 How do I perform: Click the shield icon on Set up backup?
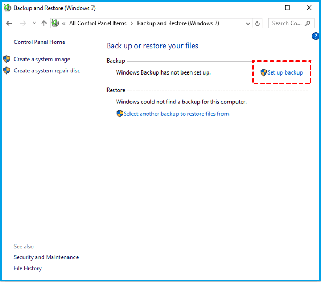(263, 72)
